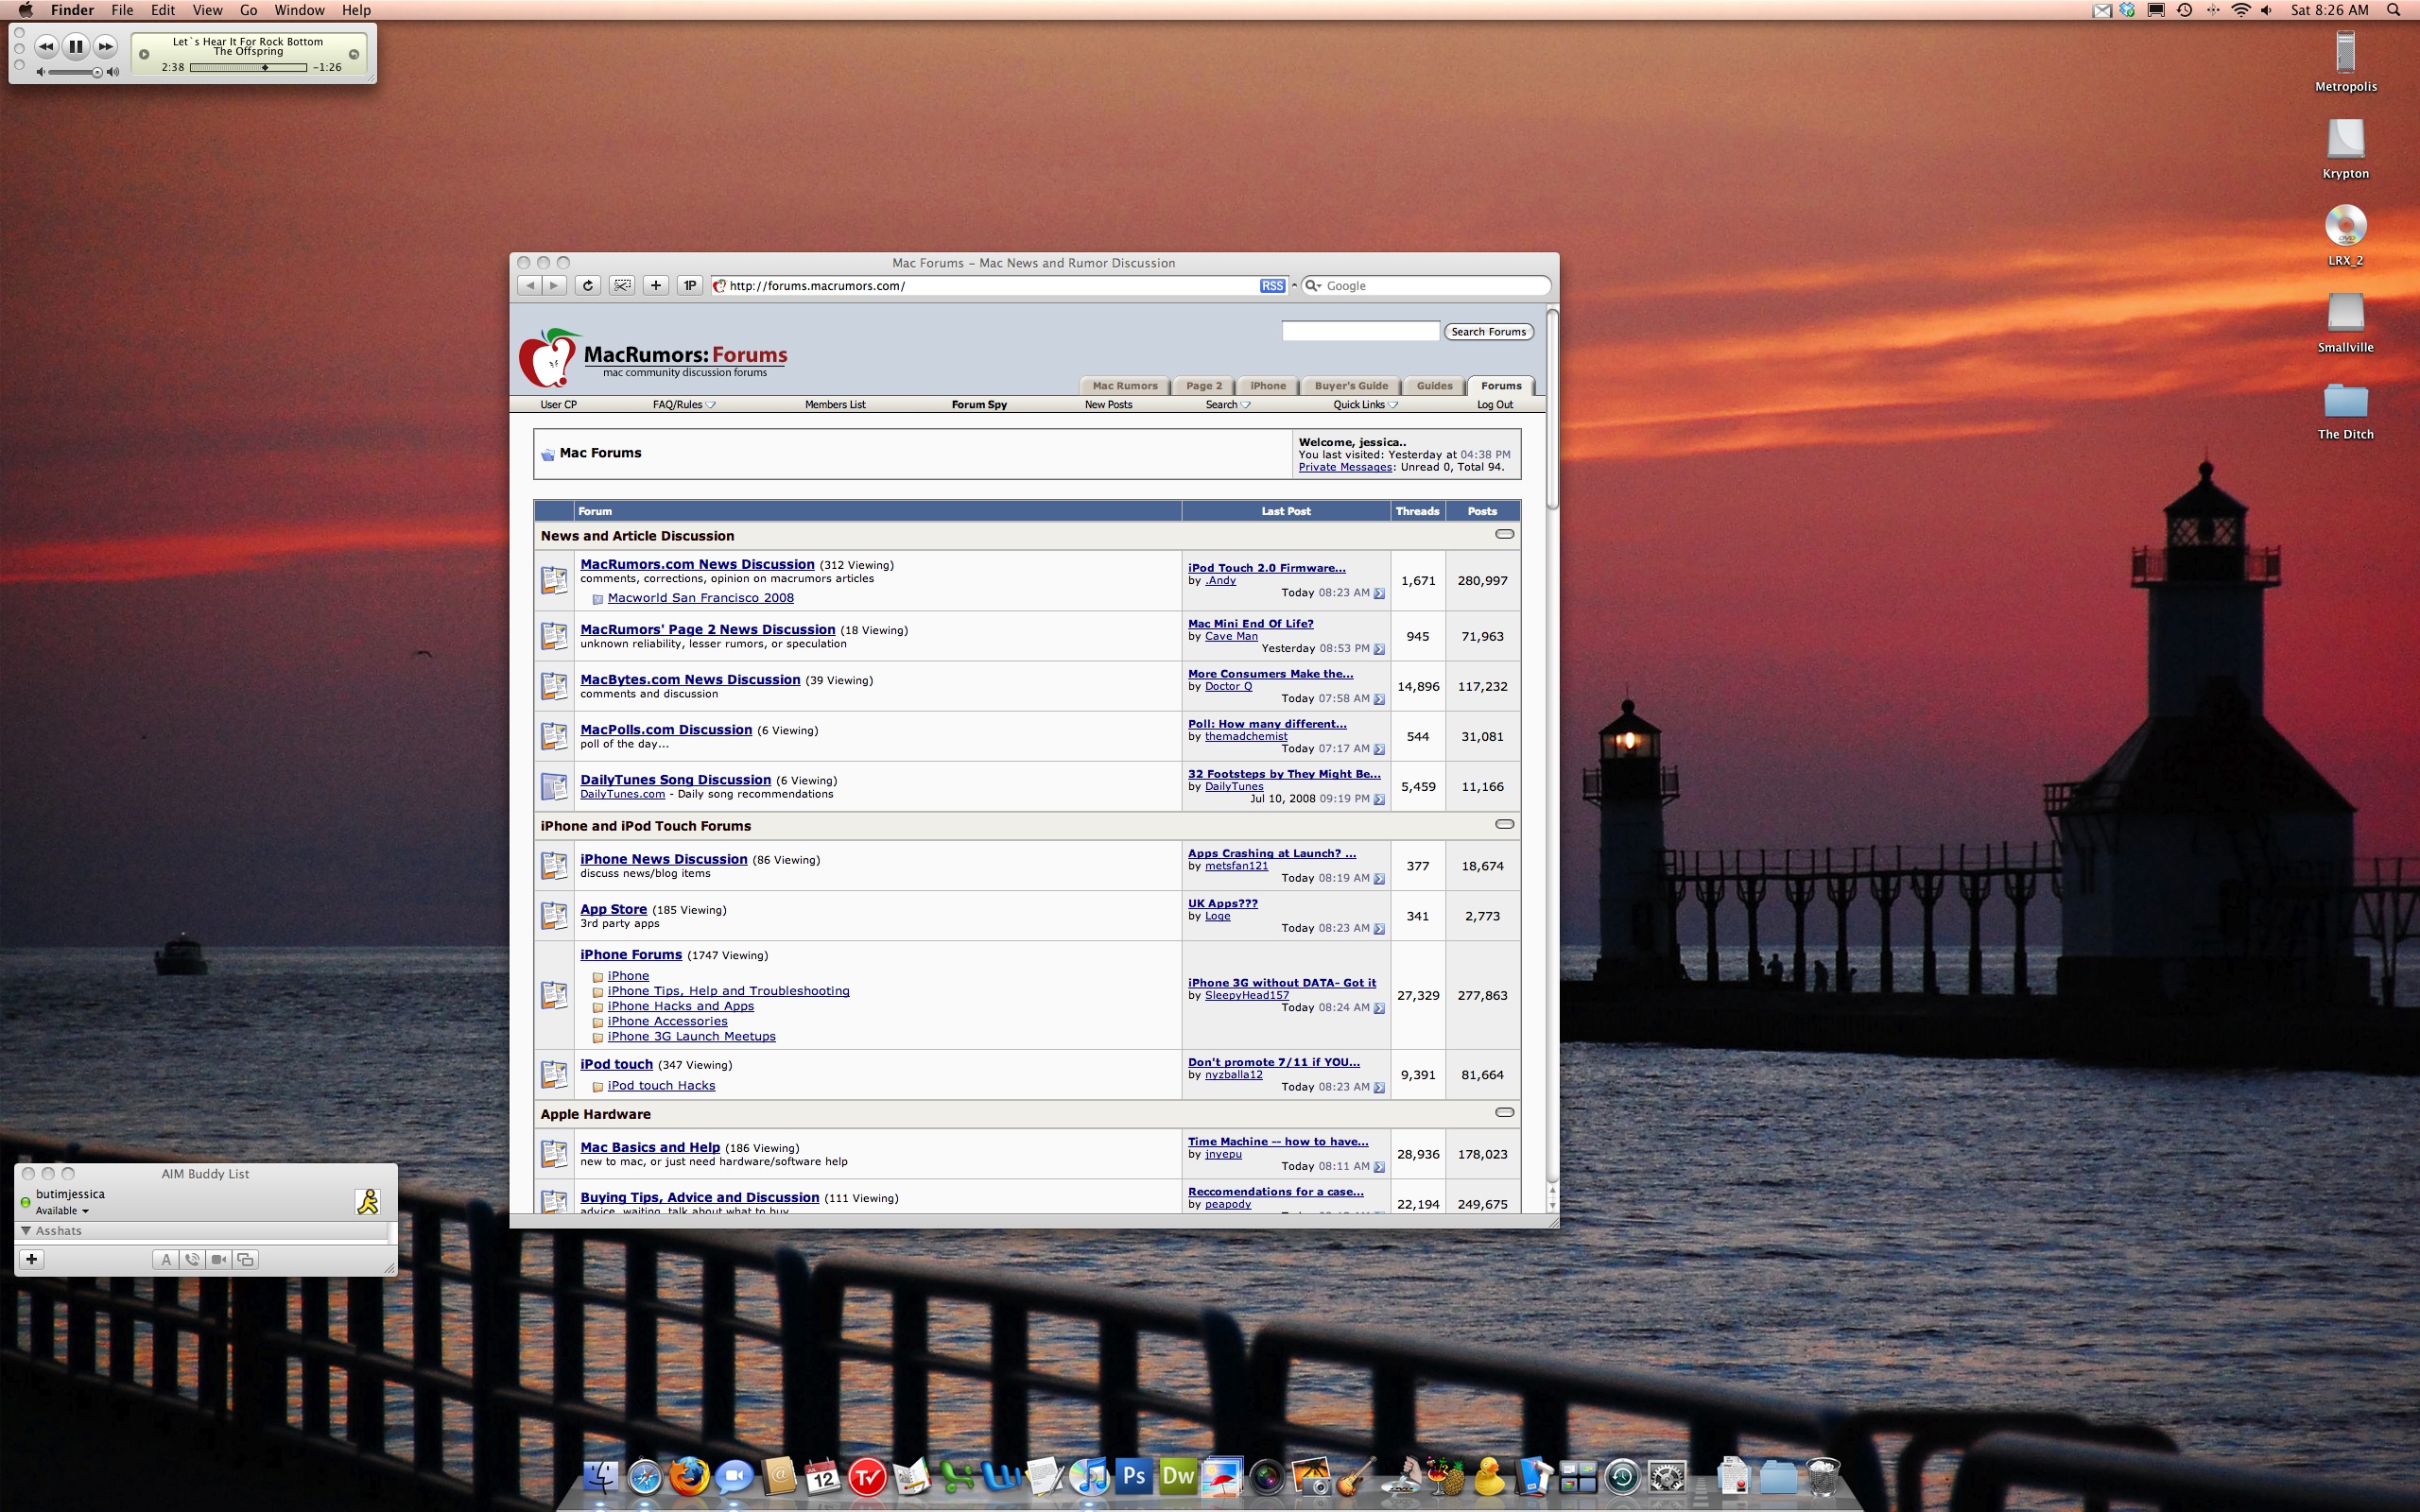Start audio chat in AIM Buddy List
2420x1512 pixels.
pyautogui.click(x=192, y=1260)
